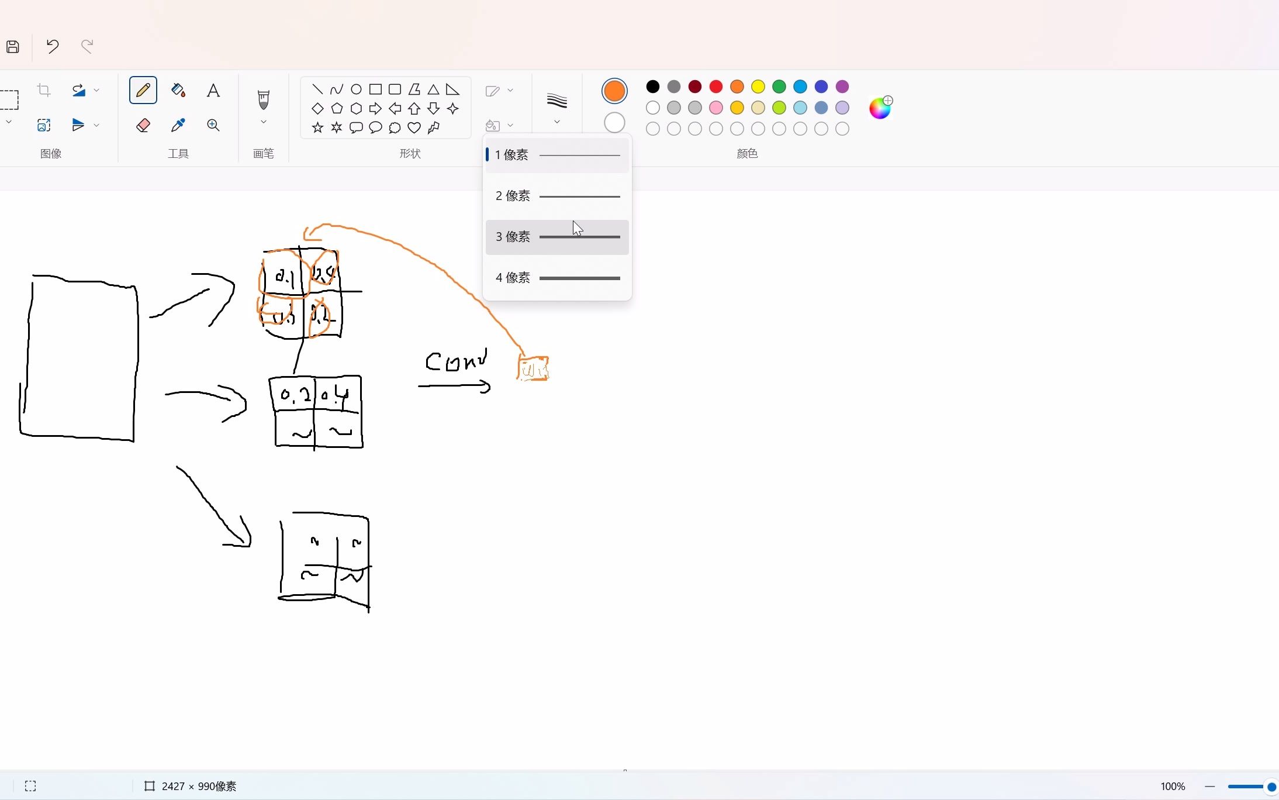Select the Magnifier tool

coord(213,125)
